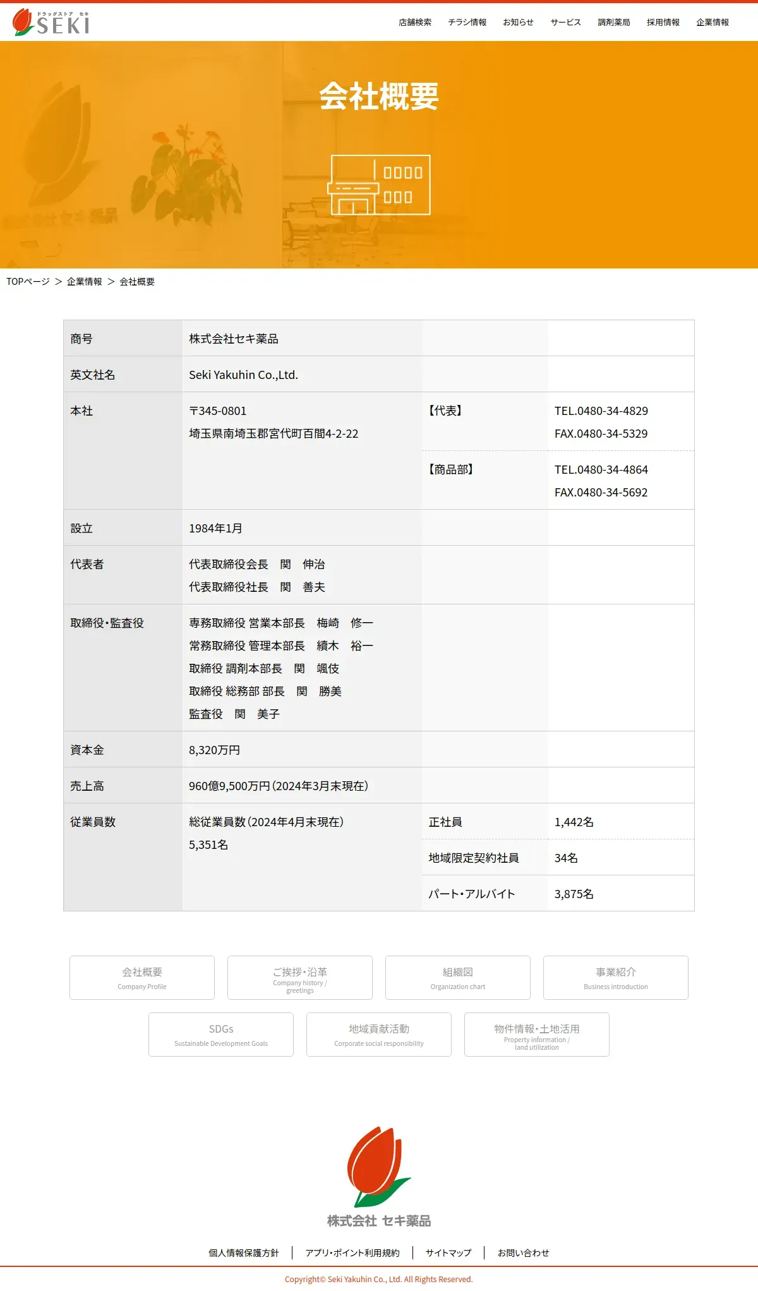Click address 埼玉県南埼玉郡宮代町百間4-2-22
The width and height of the screenshot is (758, 1291).
[x=274, y=433]
